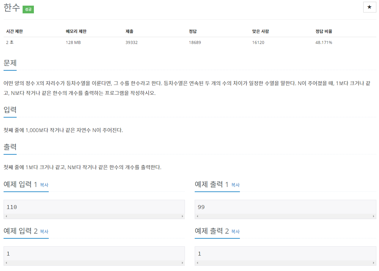Click the accuracy ratio 48.171%
Image resolution: width=379 pixels, height=271 pixels.
click(x=324, y=42)
